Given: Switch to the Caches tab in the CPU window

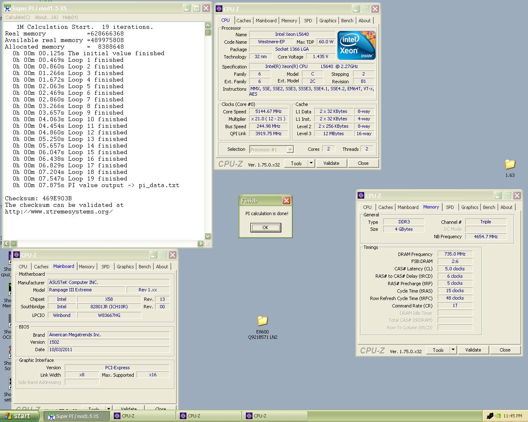Looking at the screenshot, I should tap(243, 21).
